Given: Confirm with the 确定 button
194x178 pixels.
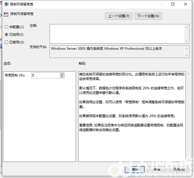Looking at the screenshot, I should click(x=135, y=169).
